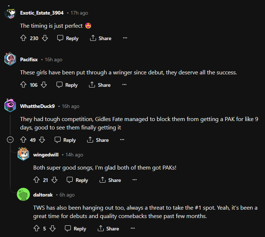Upvote Exotic_Estate_3904's comment
Image resolution: width=265 pixels, height=237 pixels.
point(23,38)
